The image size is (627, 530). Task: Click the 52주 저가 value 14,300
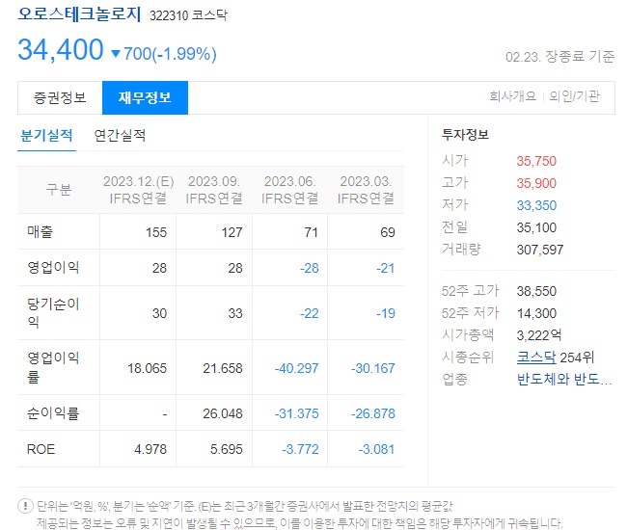pyautogui.click(x=536, y=313)
